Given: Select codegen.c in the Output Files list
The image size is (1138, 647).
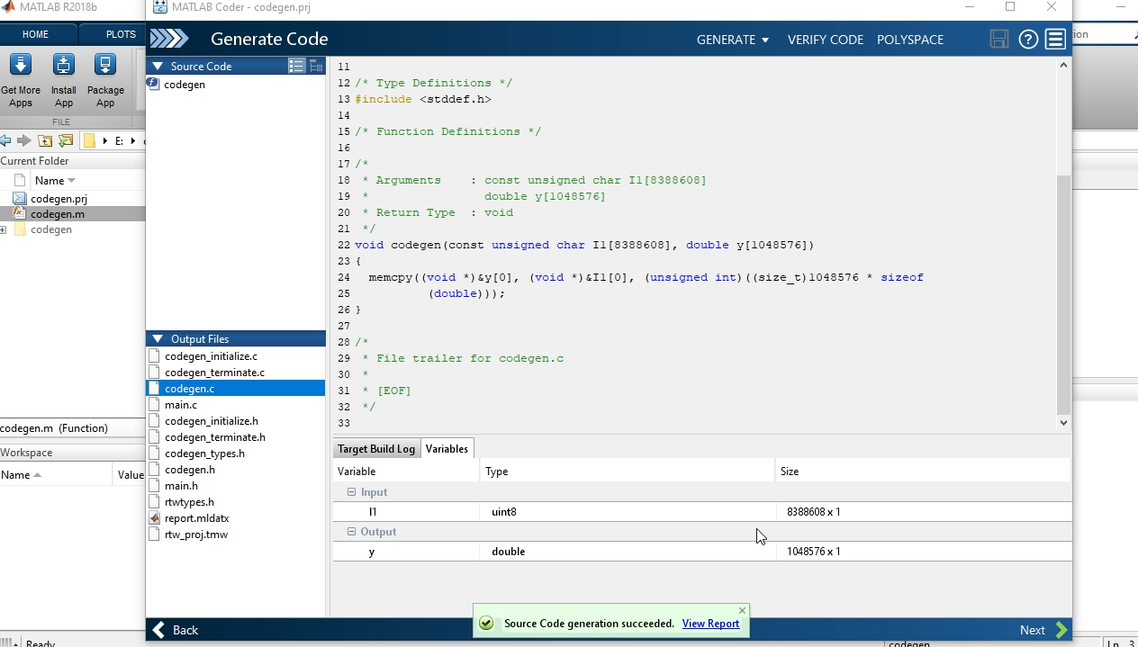Looking at the screenshot, I should pos(189,388).
